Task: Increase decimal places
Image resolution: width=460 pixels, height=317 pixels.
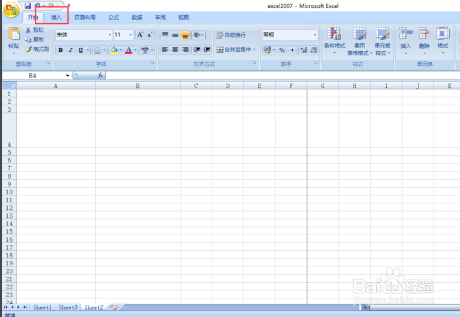Action: tap(304, 50)
